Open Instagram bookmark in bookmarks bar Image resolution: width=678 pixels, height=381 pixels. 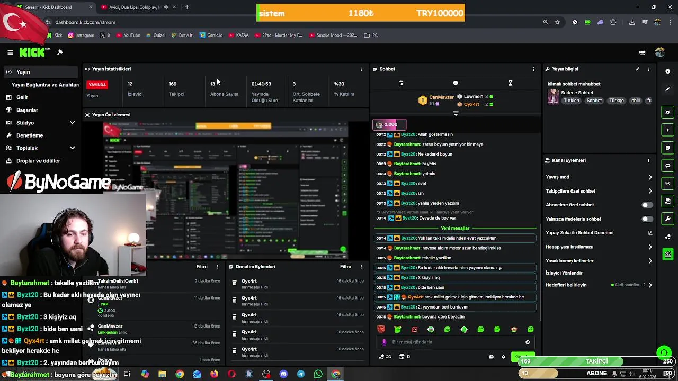click(81, 35)
